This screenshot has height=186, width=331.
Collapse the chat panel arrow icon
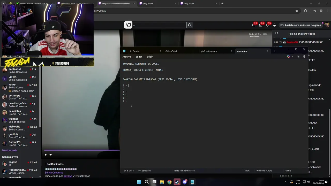click(x=277, y=33)
